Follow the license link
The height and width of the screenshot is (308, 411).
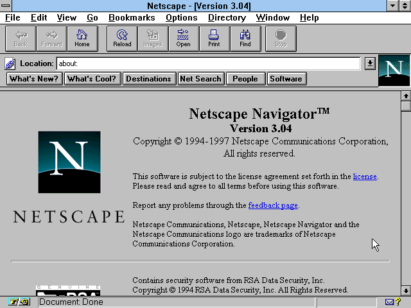pyautogui.click(x=365, y=176)
